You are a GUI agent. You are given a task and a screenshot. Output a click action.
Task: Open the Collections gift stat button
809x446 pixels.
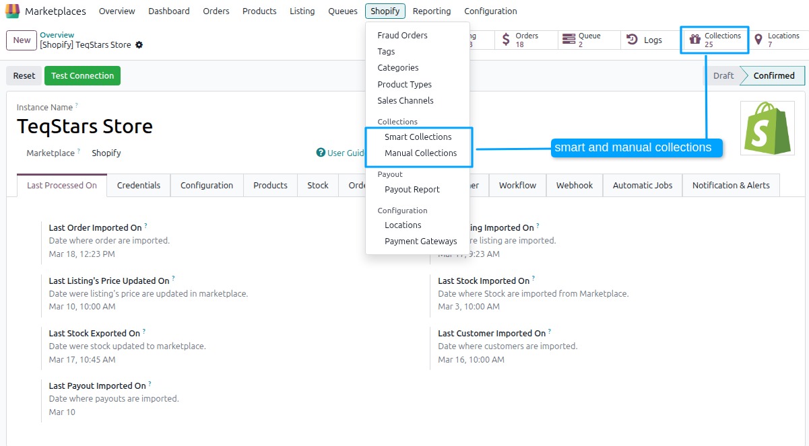coord(715,40)
